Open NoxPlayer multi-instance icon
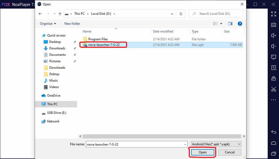Viewport: 279px width, 159px height. tap(274, 78)
